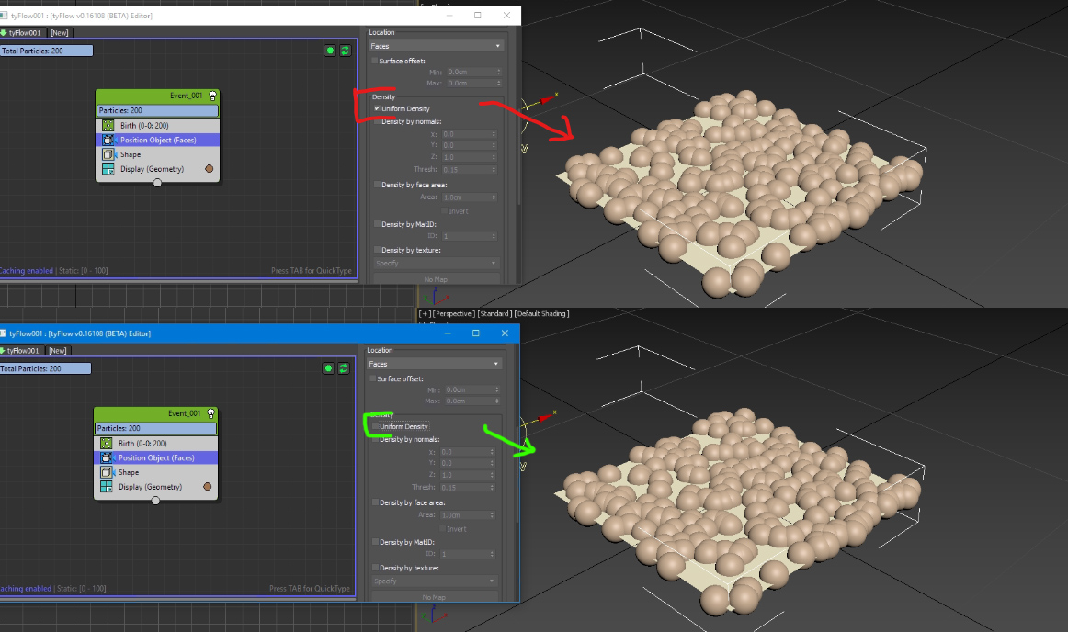This screenshot has width=1068, height=632.
Task: Toggle Event_001 lightbulb in upper editor
Action: 212,96
